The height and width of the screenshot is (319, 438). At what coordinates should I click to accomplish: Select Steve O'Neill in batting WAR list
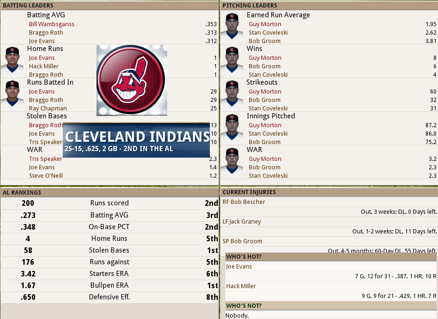46,176
